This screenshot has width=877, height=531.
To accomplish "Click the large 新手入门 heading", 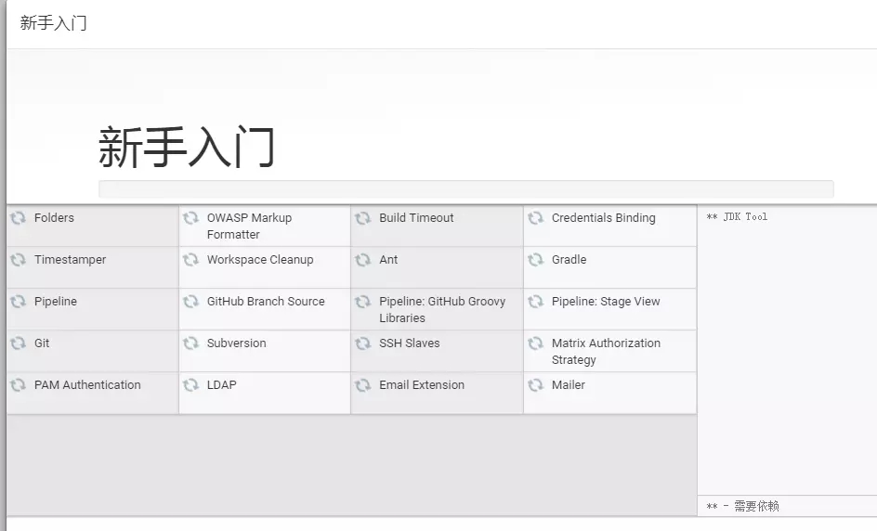I will click(x=187, y=148).
